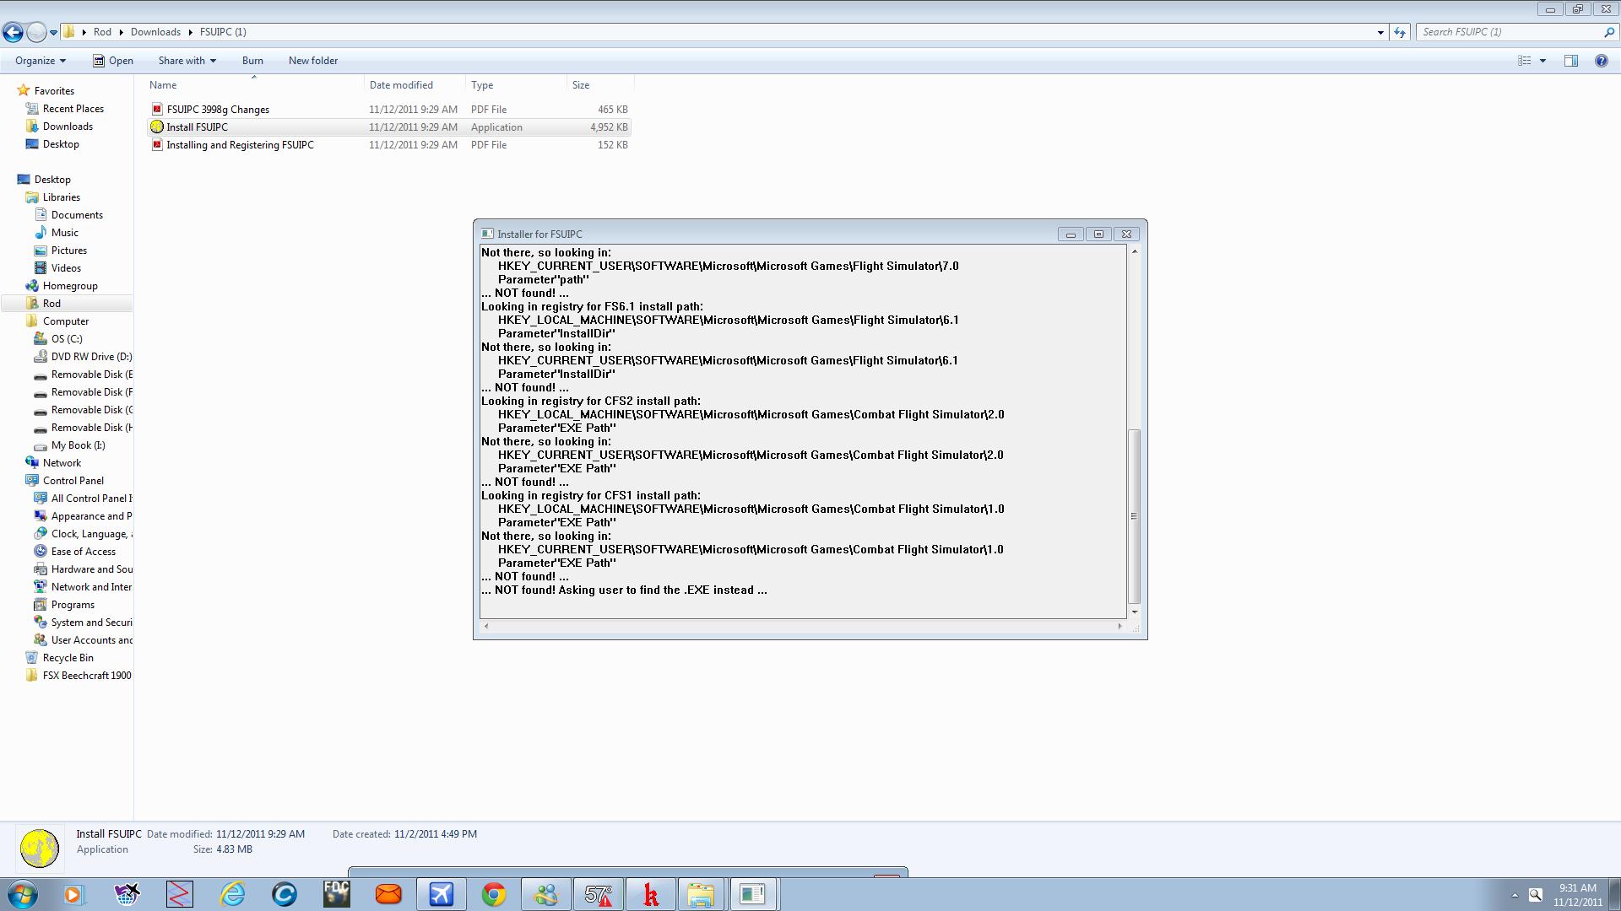Viewport: 1621px width, 911px height.
Task: Select the Install FSUIPC application icon
Action: click(156, 127)
